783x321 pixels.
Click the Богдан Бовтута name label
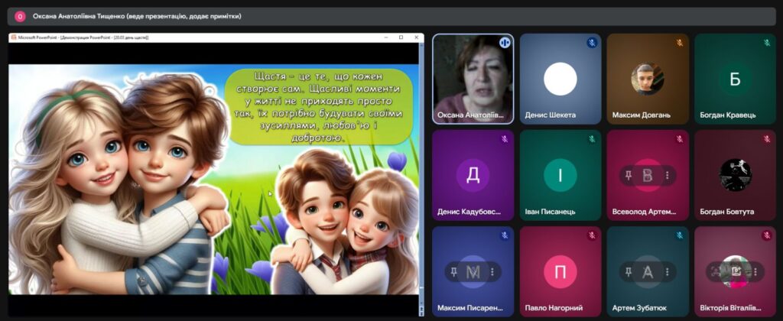(726, 212)
